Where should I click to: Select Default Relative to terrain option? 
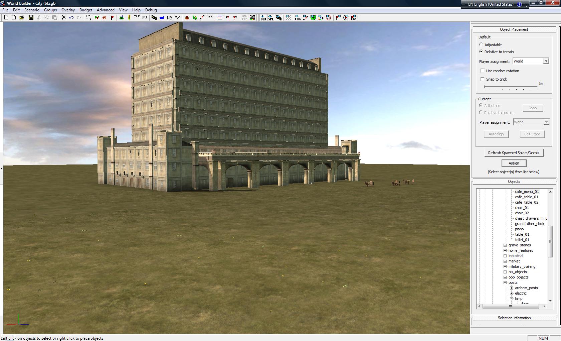click(x=481, y=51)
